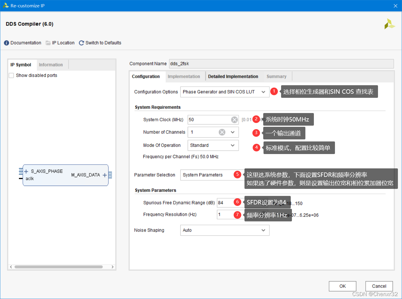Select the Configuration tab
Viewport: 402px width, 299px height.
pos(146,76)
